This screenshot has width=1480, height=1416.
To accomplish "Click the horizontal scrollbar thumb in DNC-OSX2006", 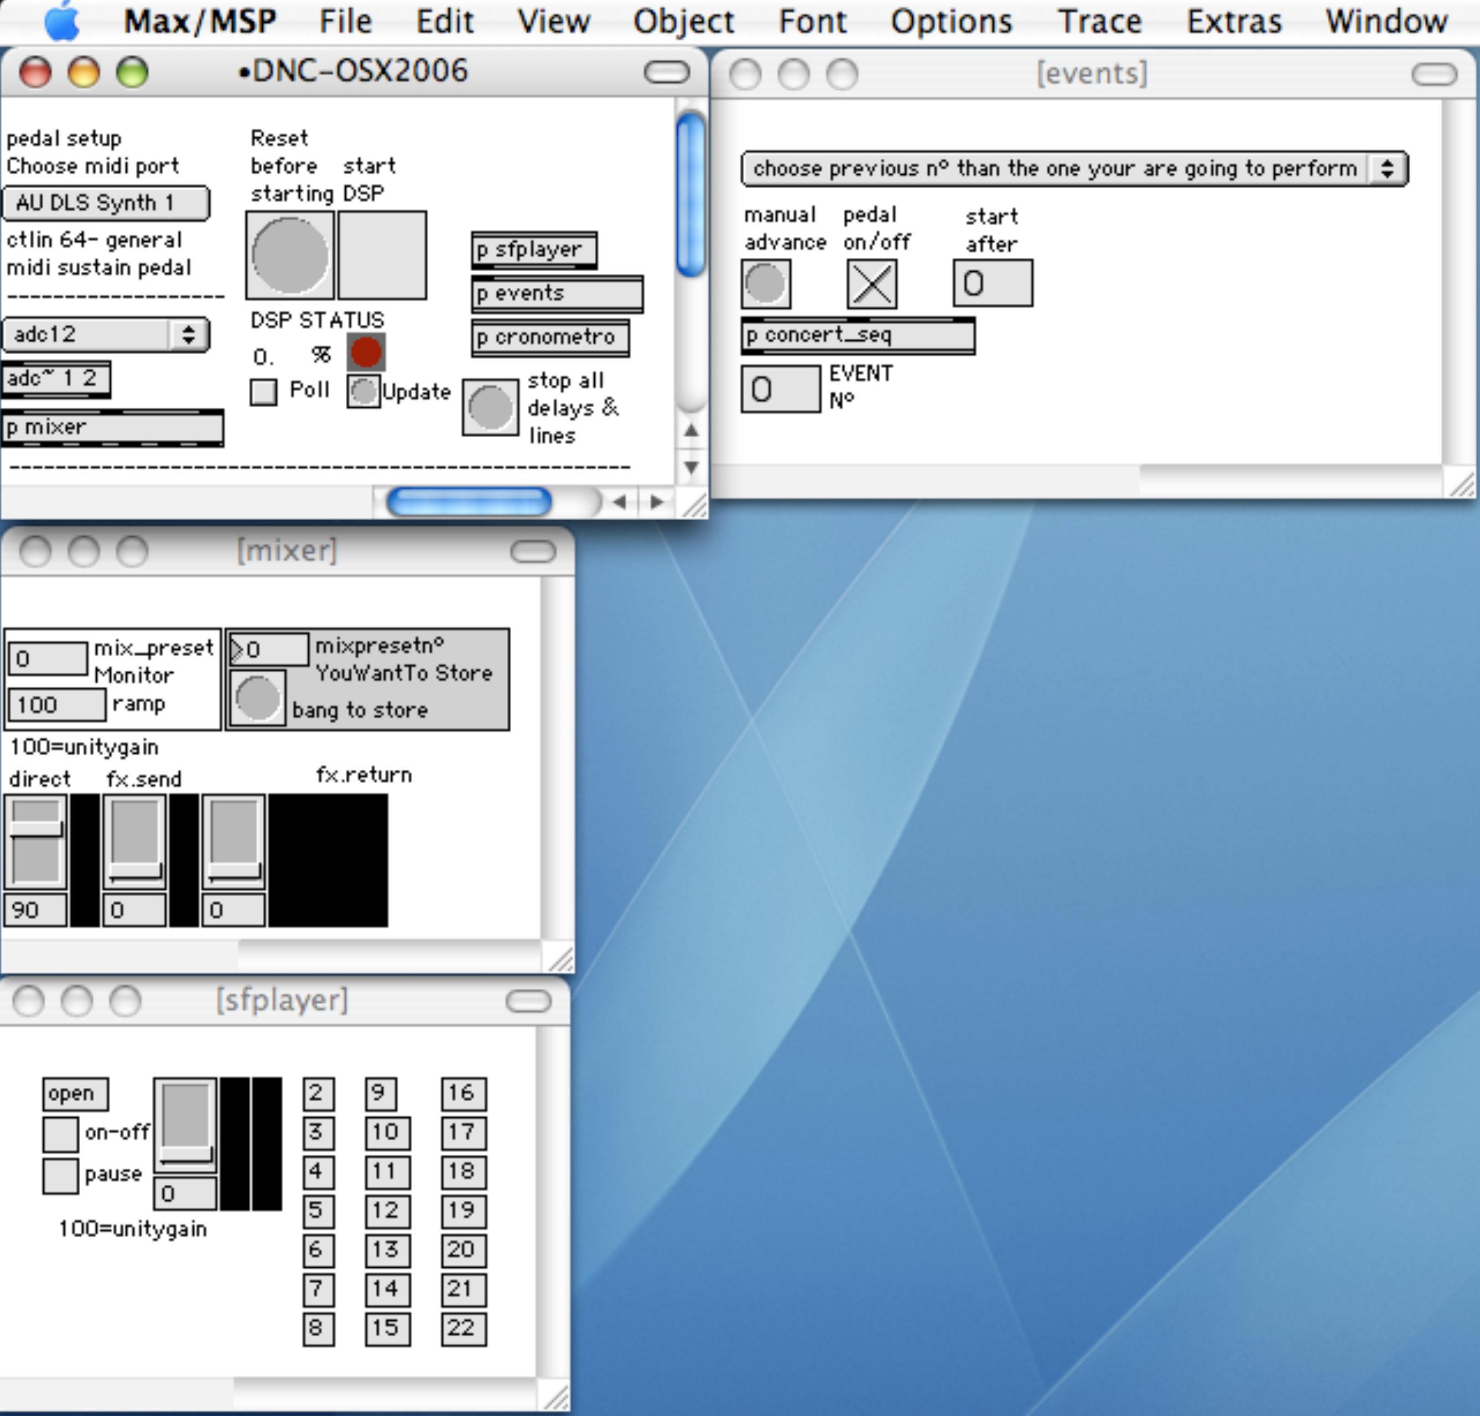I will coord(469,502).
